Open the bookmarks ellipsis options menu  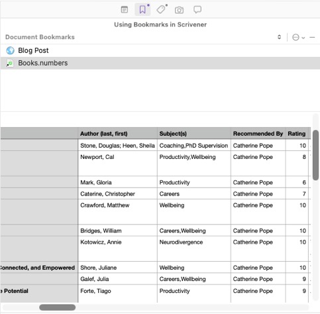(x=298, y=37)
